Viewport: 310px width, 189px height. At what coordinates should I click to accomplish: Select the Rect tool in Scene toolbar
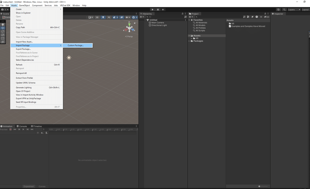pos(3,38)
